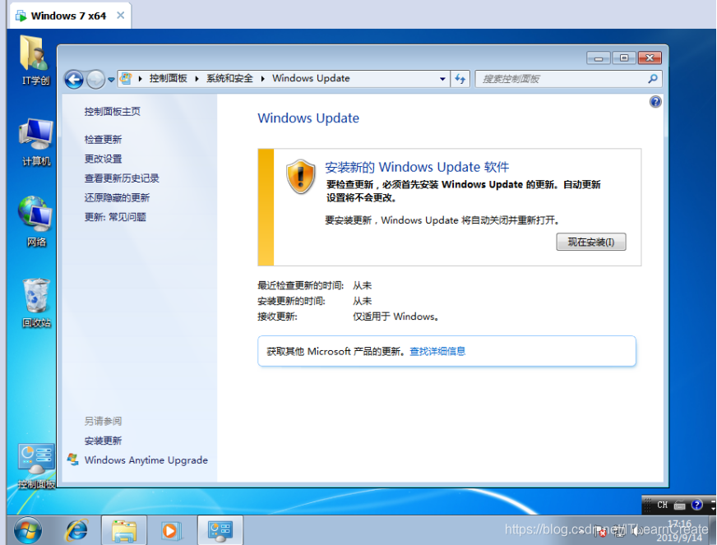717x545 pixels.
Task: Open the recent pages dropdown arrow
Action: tap(111, 80)
